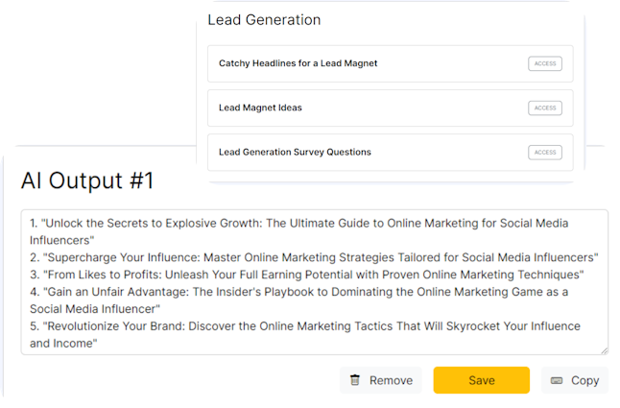Click the trash icon in the Remove button
This screenshot has height=408, width=620.
click(x=355, y=380)
